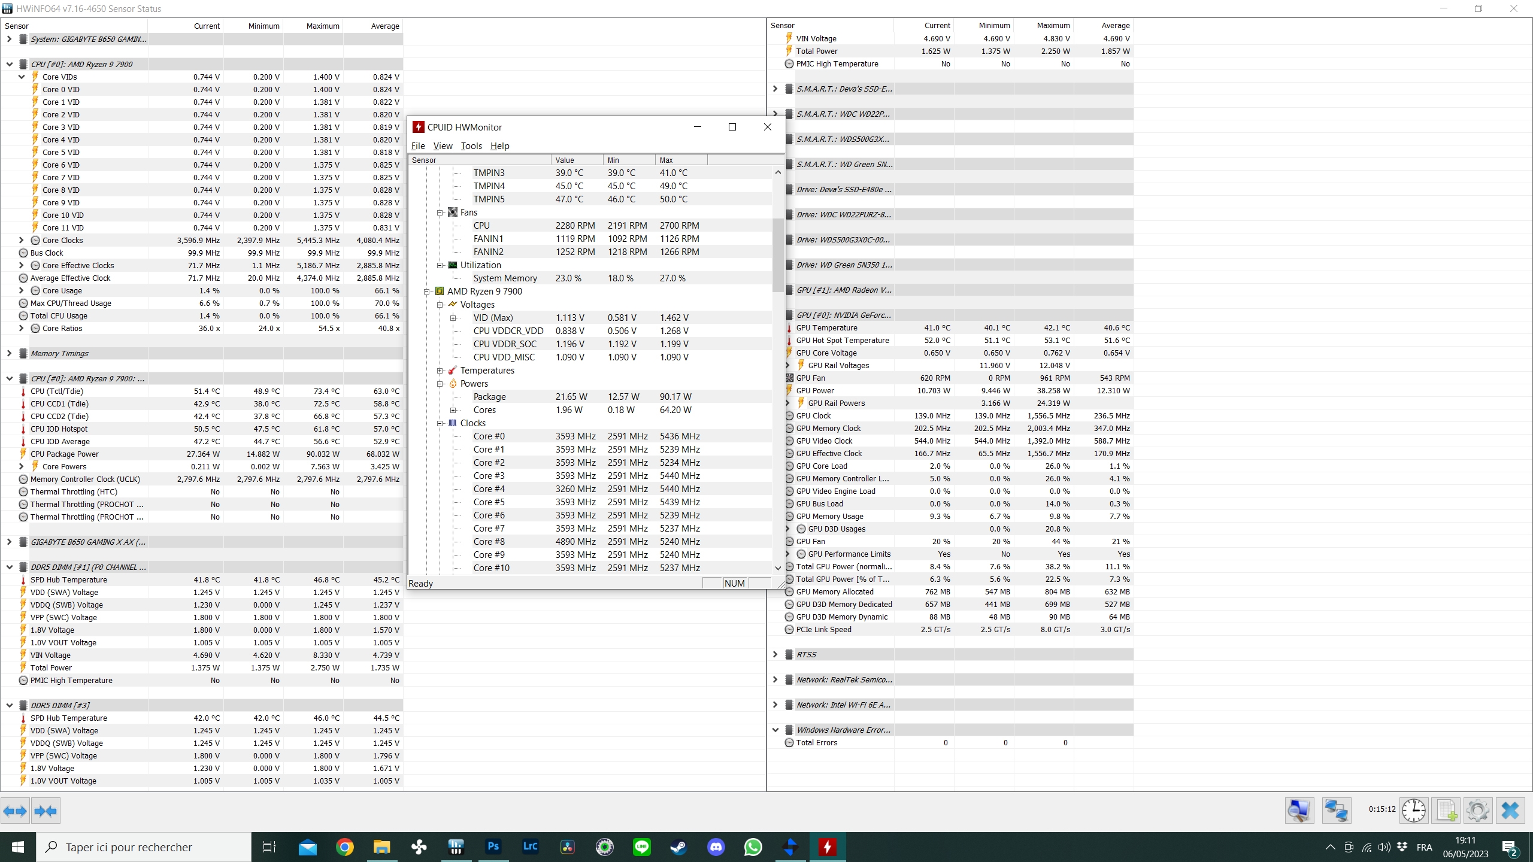Expand the Temperatures node in HWMonitor
Image resolution: width=1533 pixels, height=862 pixels.
(x=440, y=371)
